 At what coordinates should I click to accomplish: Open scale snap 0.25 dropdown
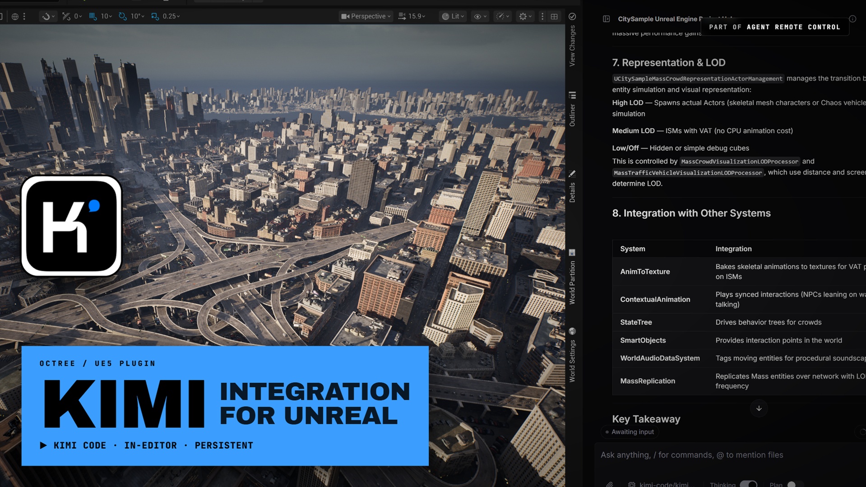[x=171, y=16]
